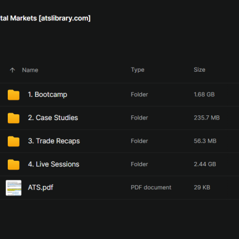
Task: Click the folder icon for 2. Case Studies
Action: [14, 118]
